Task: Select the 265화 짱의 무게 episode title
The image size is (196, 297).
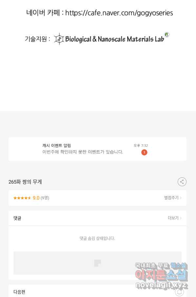Action: pyautogui.click(x=25, y=182)
